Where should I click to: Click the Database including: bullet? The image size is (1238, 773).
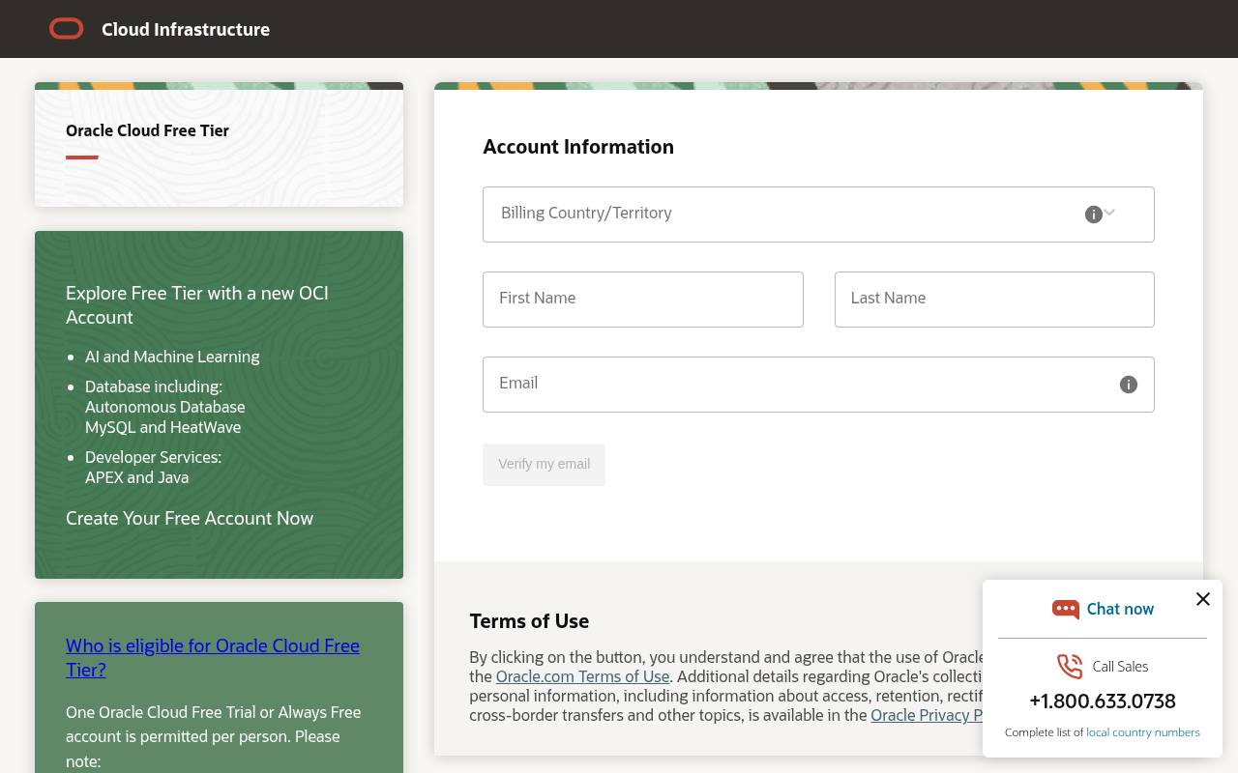pos(154,386)
